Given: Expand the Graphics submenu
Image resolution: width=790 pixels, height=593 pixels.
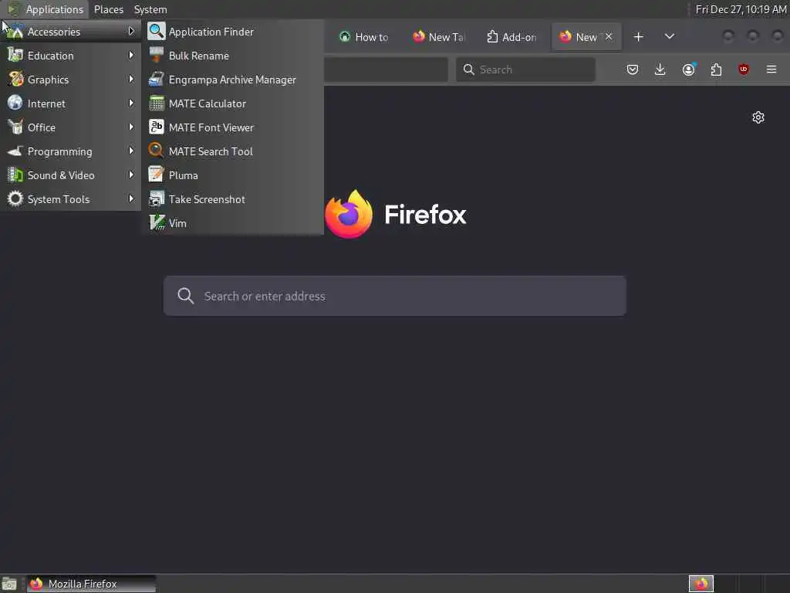Looking at the screenshot, I should [x=70, y=80].
